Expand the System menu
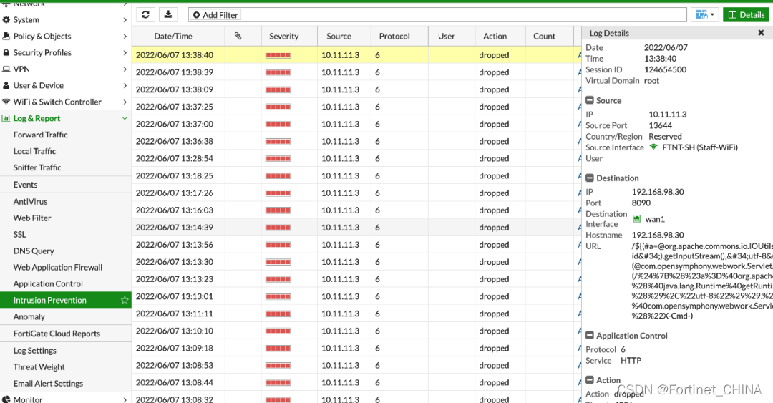Image resolution: width=773 pixels, height=403 pixels. click(66, 20)
